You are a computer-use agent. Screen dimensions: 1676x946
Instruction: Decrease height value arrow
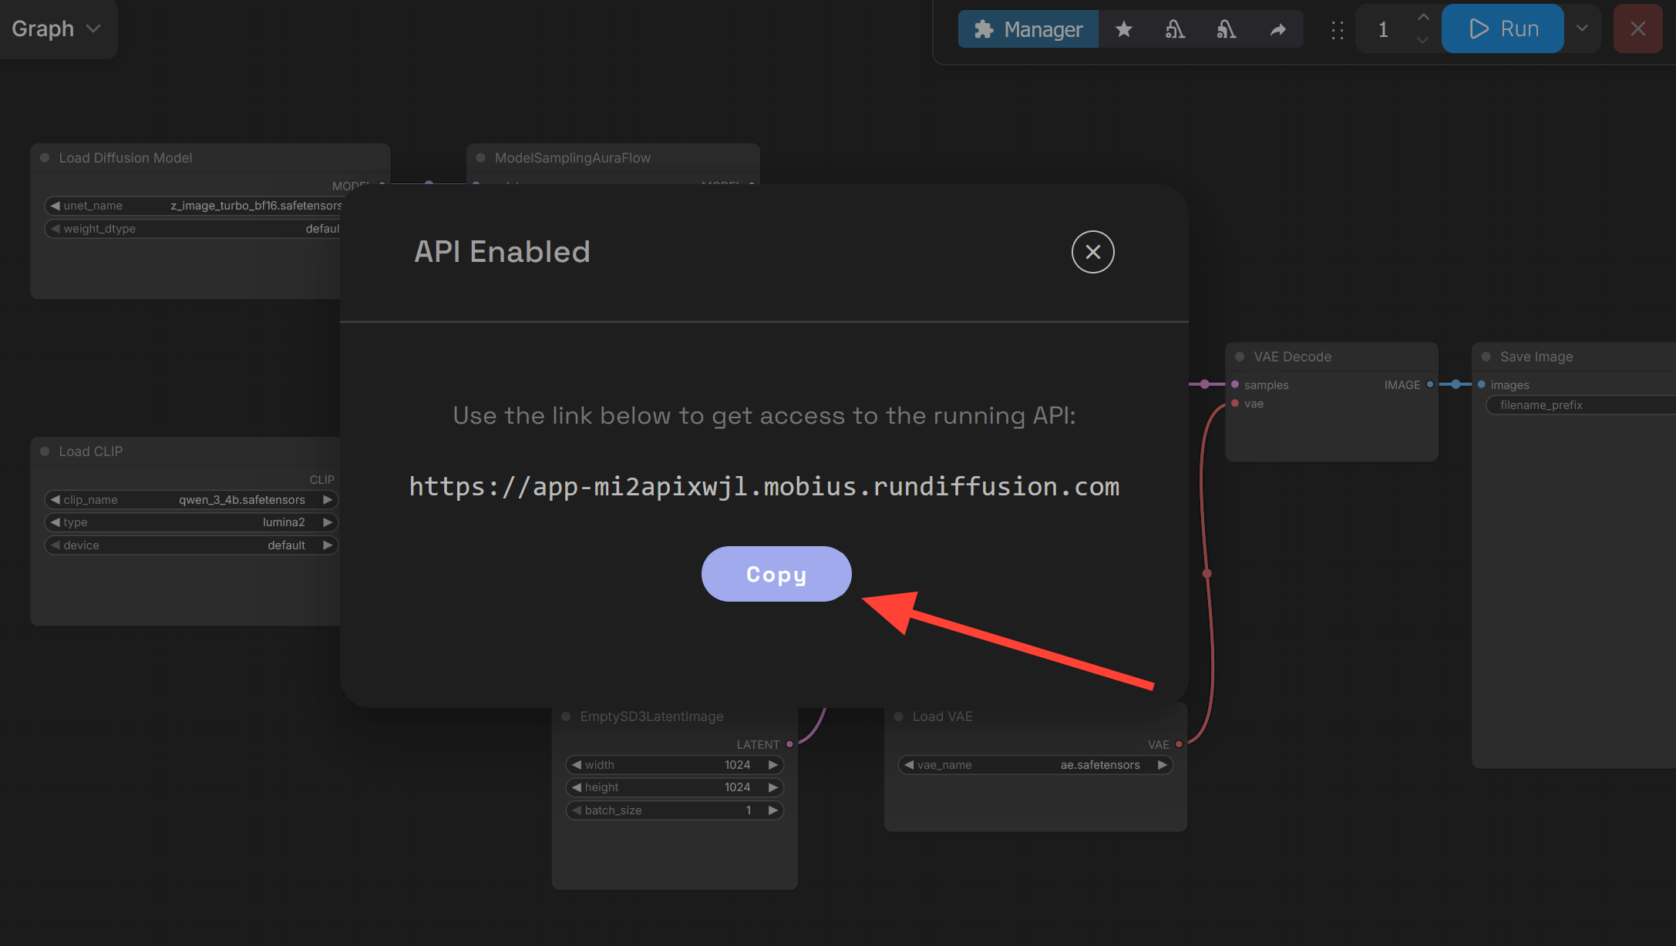point(577,787)
